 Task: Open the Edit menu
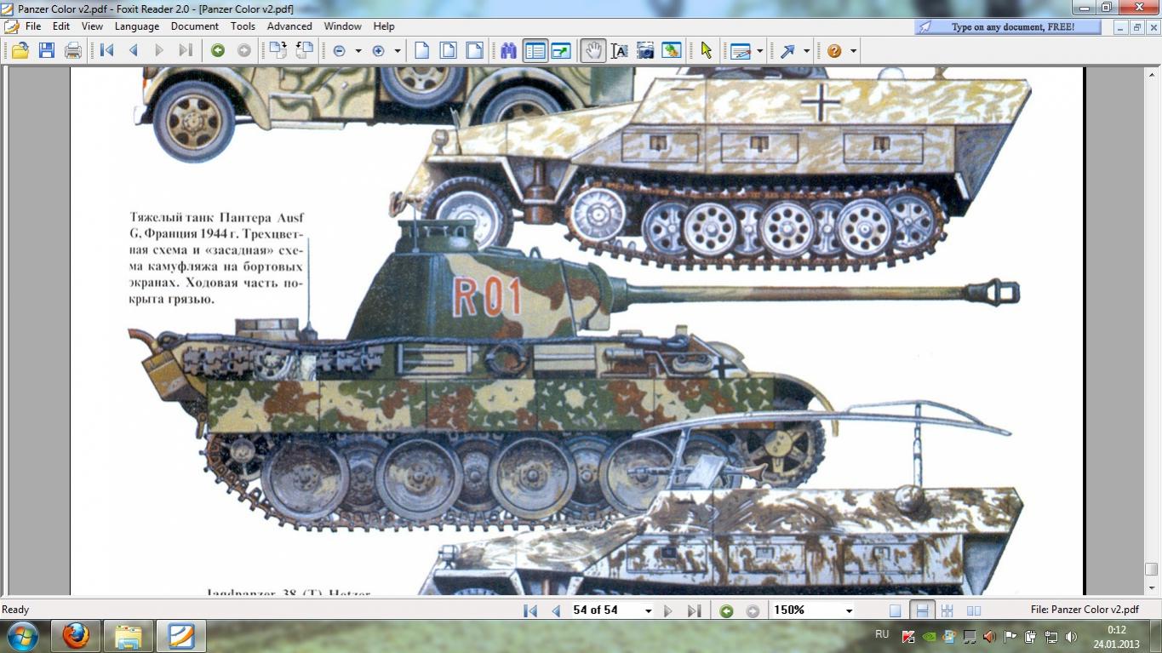click(x=61, y=26)
